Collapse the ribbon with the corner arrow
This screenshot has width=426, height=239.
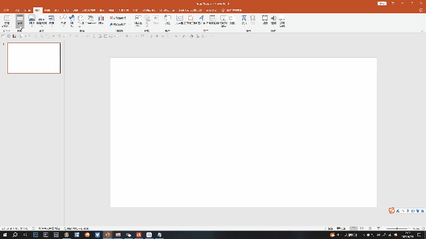coord(422,31)
